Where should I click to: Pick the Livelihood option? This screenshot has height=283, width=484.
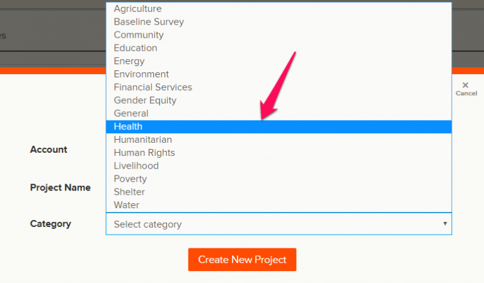pyautogui.click(x=136, y=166)
